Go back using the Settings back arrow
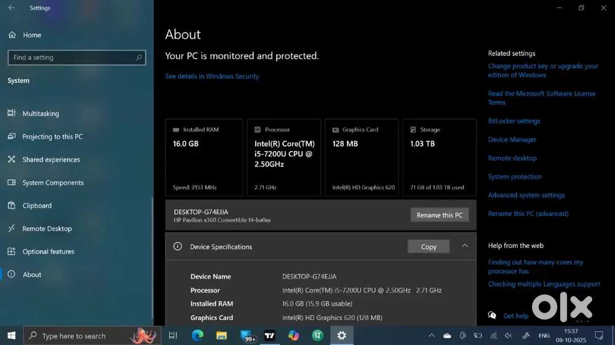 pyautogui.click(x=11, y=7)
